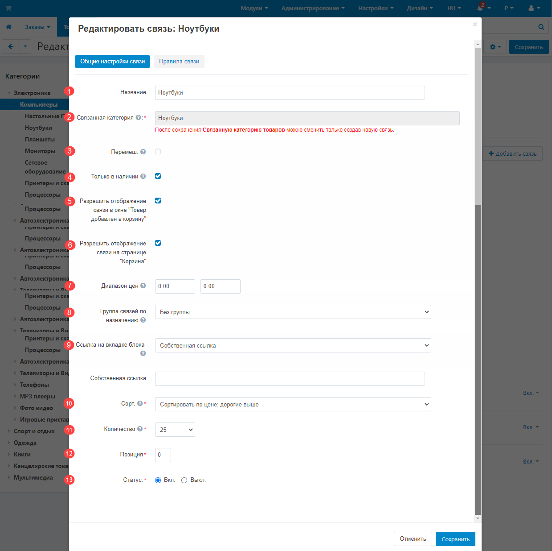Click help icon next to Связанная категория
The width and height of the screenshot is (552, 551).
coord(138,117)
